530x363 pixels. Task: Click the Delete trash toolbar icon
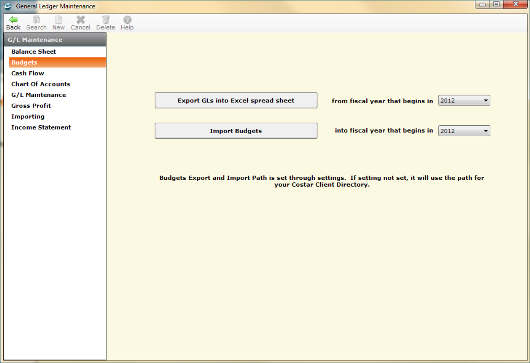pyautogui.click(x=105, y=20)
